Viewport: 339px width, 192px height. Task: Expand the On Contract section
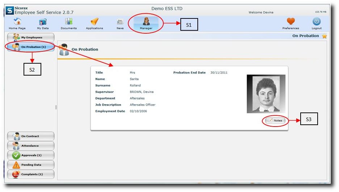point(31,136)
